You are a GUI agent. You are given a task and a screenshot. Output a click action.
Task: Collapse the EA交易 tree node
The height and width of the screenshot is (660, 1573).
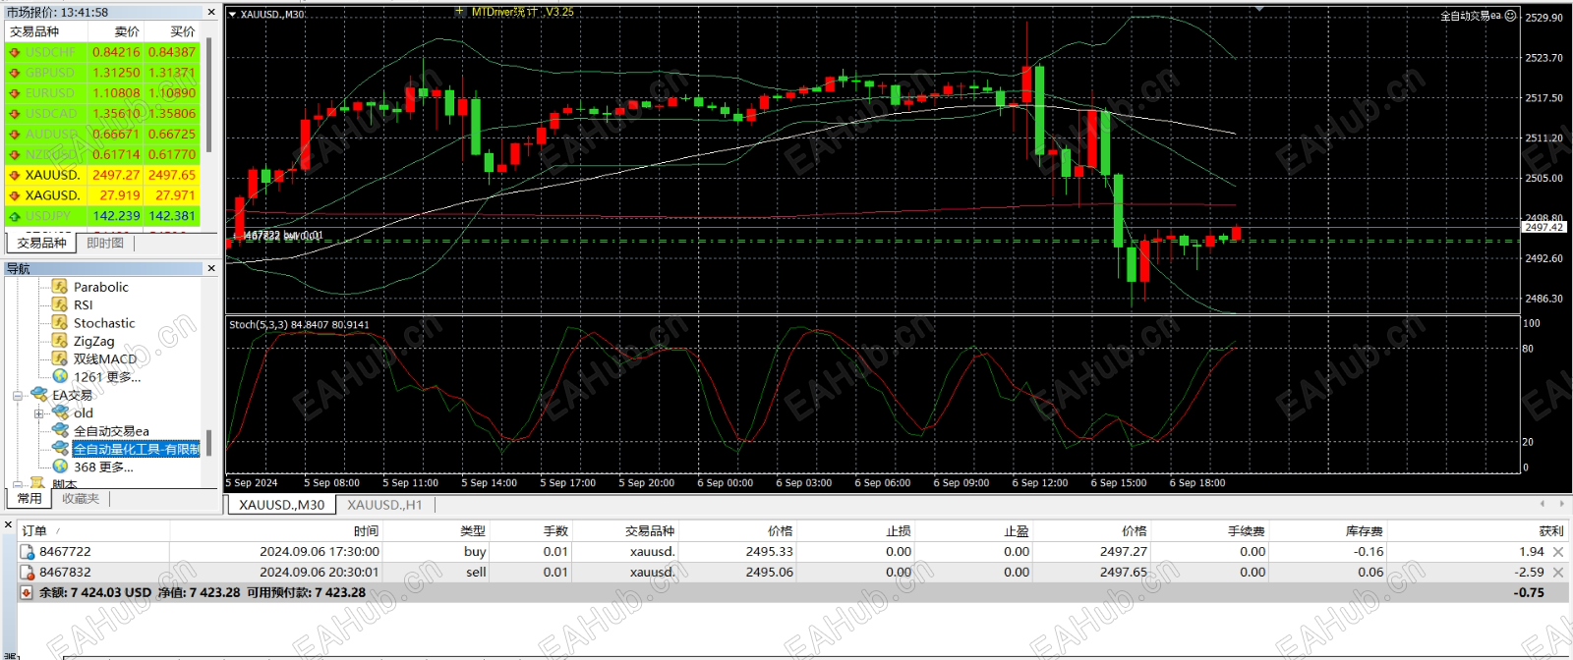(x=18, y=396)
